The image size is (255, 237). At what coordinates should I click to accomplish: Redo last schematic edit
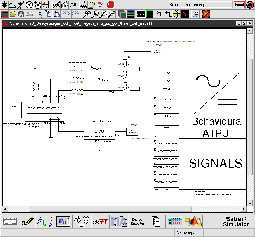75,14
